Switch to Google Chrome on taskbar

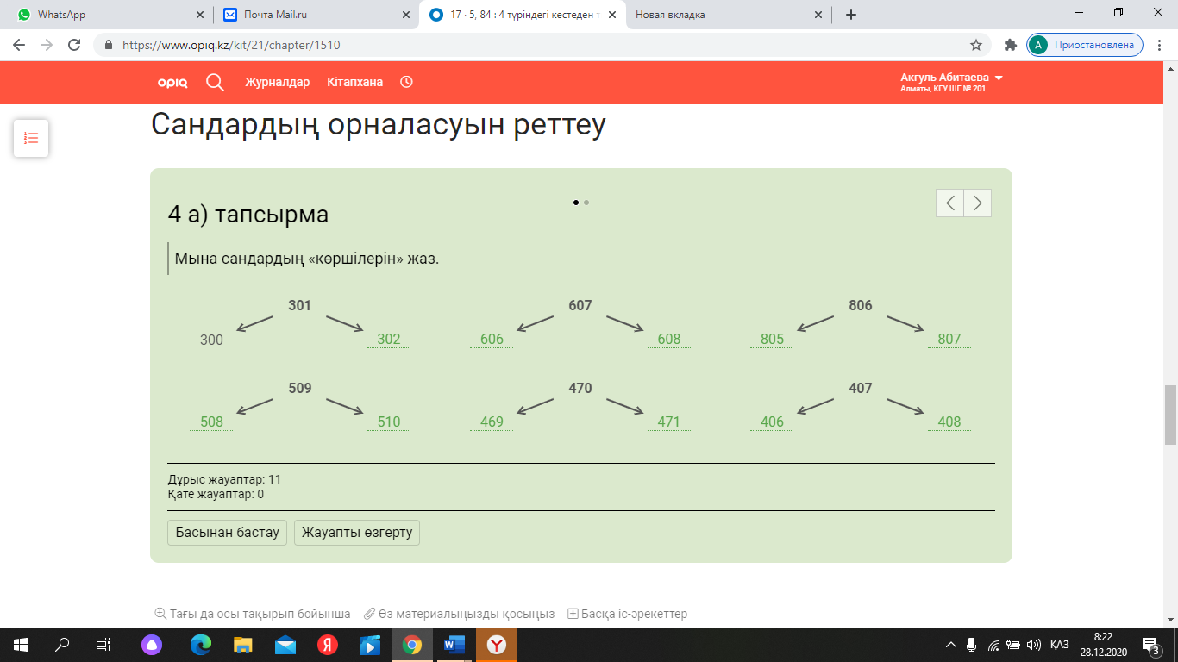click(412, 644)
